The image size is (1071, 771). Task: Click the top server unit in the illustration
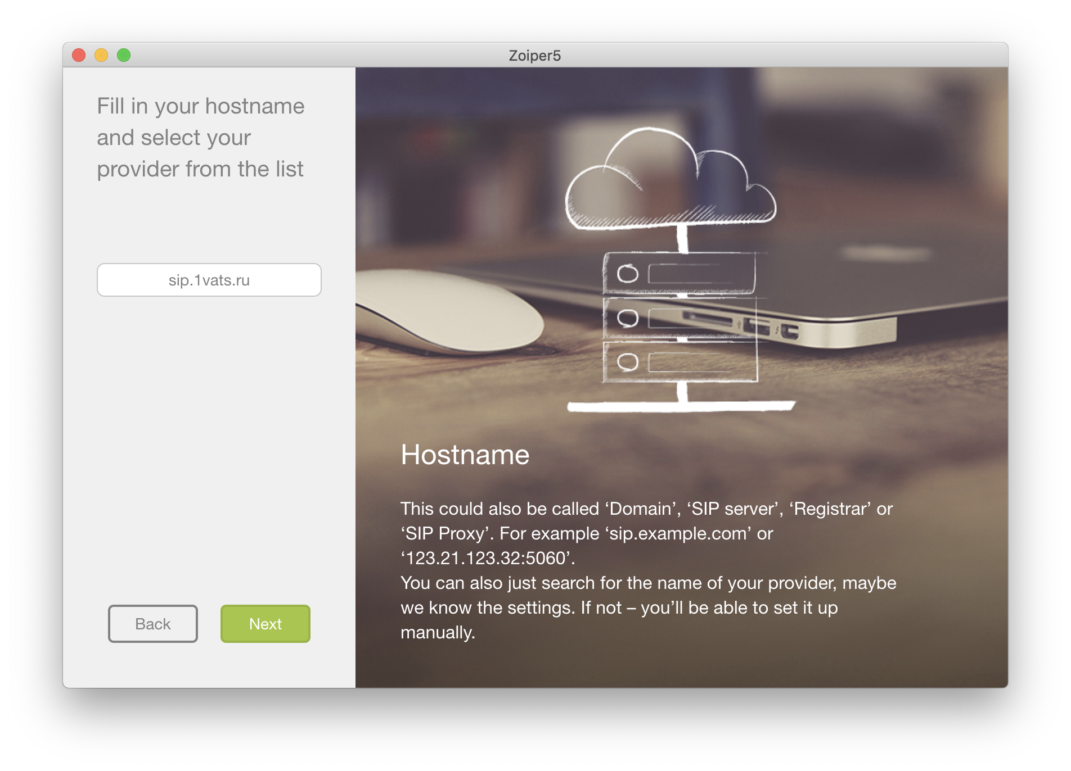pos(679,274)
